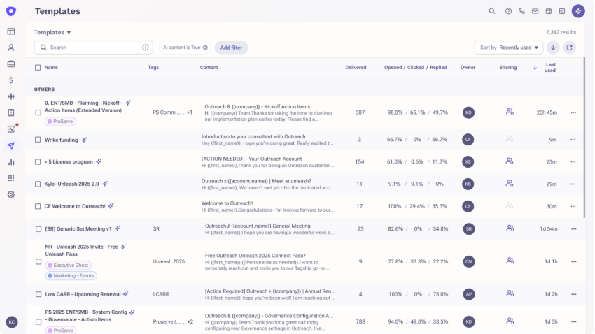
Task: Open Reports bar chart sidebar icon
Action: 11,162
